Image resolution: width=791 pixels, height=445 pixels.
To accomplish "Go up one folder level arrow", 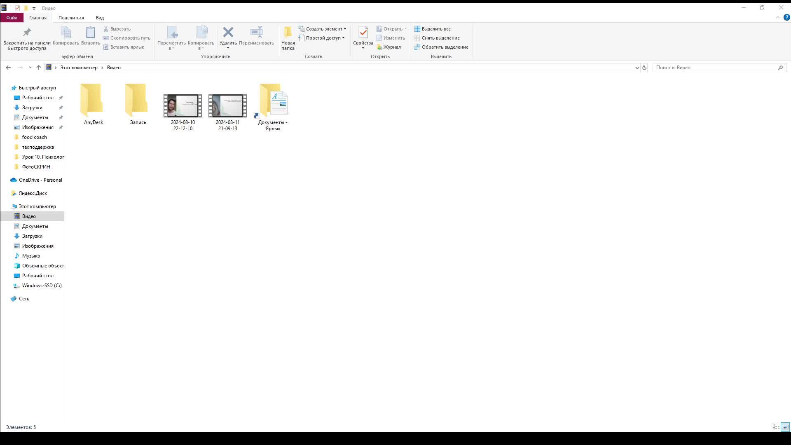I will point(39,68).
